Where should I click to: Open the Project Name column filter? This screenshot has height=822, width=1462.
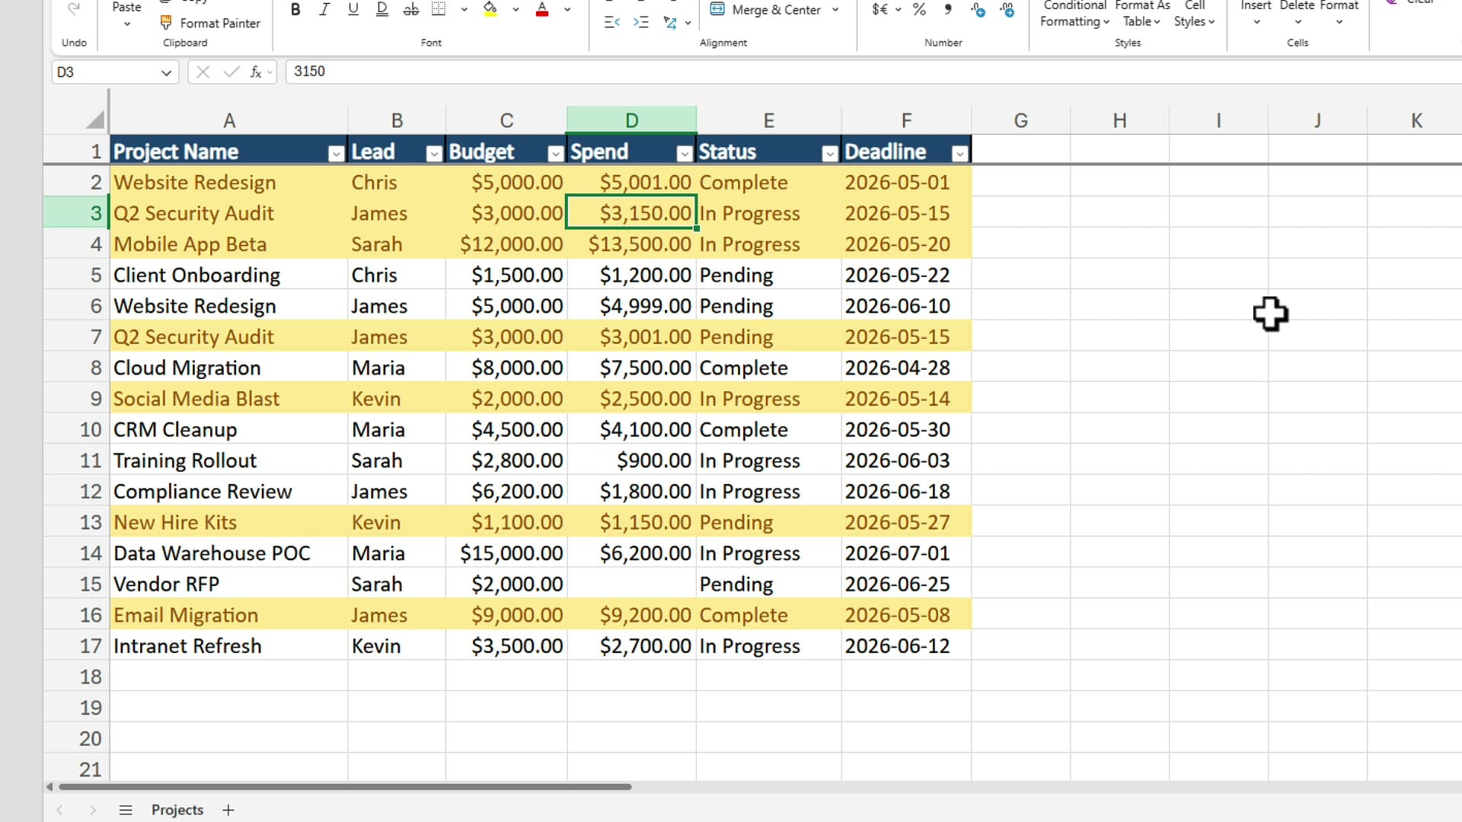[336, 154]
